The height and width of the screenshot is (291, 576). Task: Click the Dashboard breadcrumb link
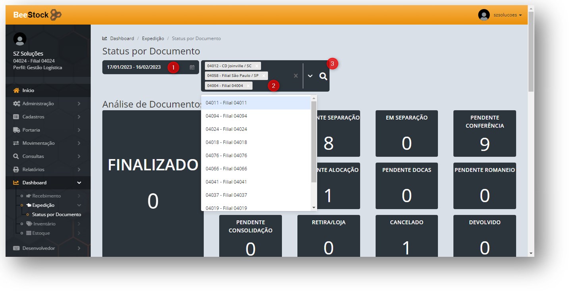click(122, 39)
